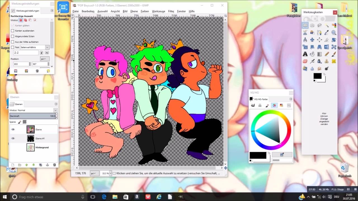
Task: Choose Add to selection mode button
Action: [x=25, y=20]
